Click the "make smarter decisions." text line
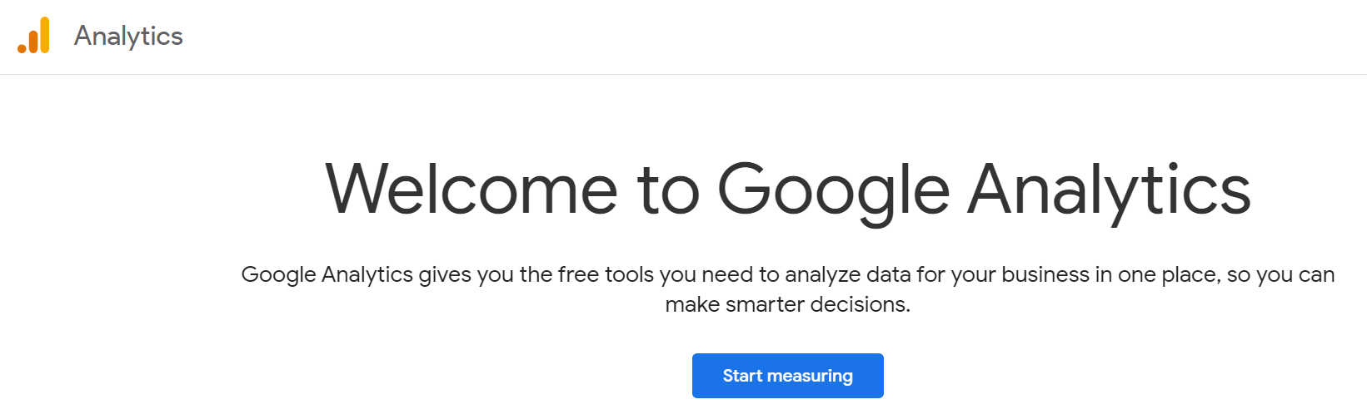Image resolution: width=1367 pixels, height=419 pixels. [x=787, y=304]
